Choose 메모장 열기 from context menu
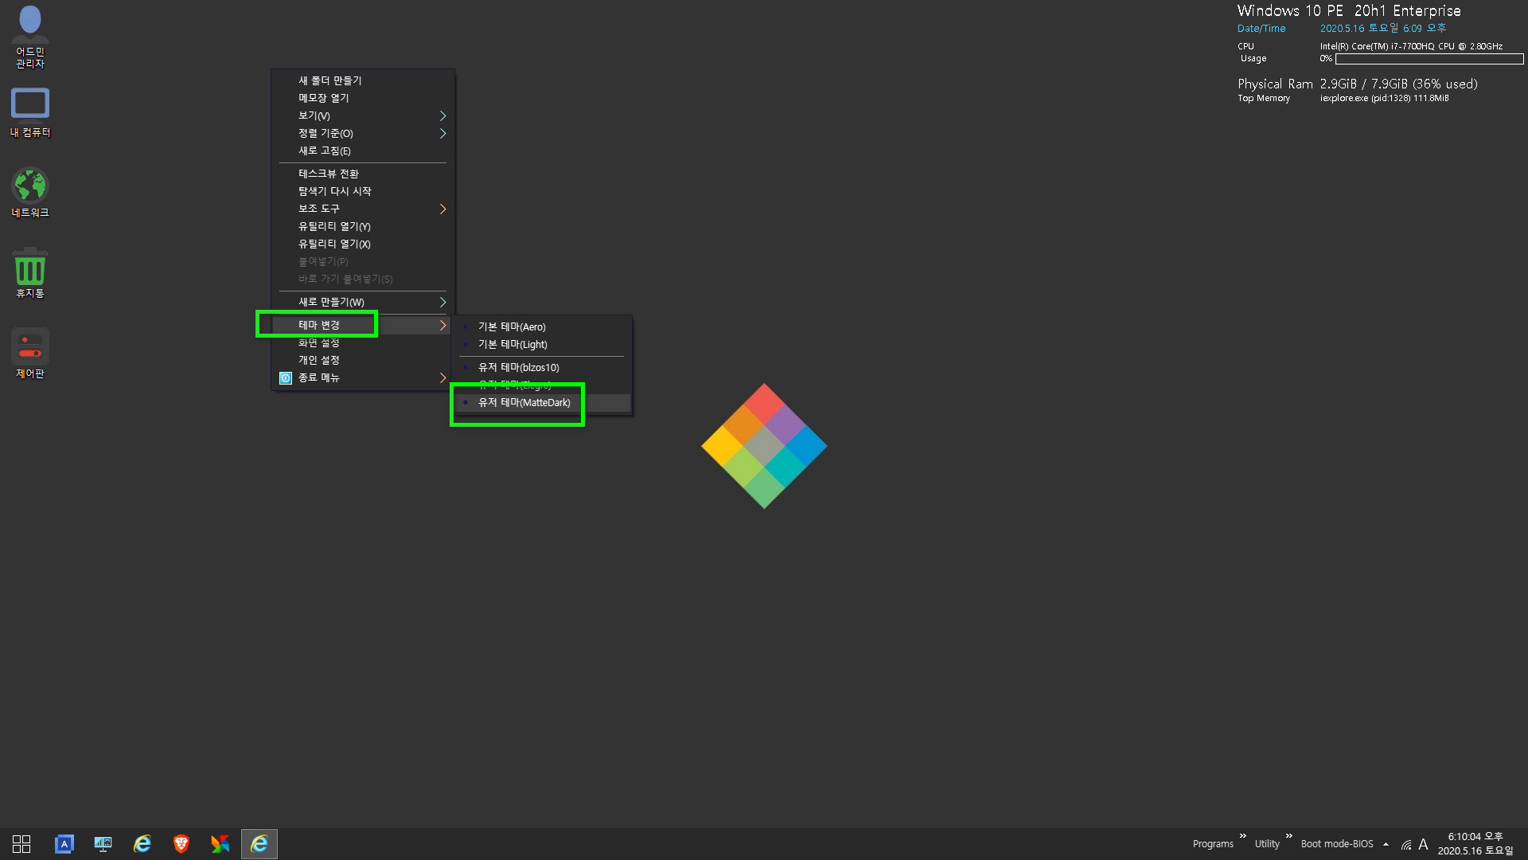The width and height of the screenshot is (1528, 860). [363, 99]
